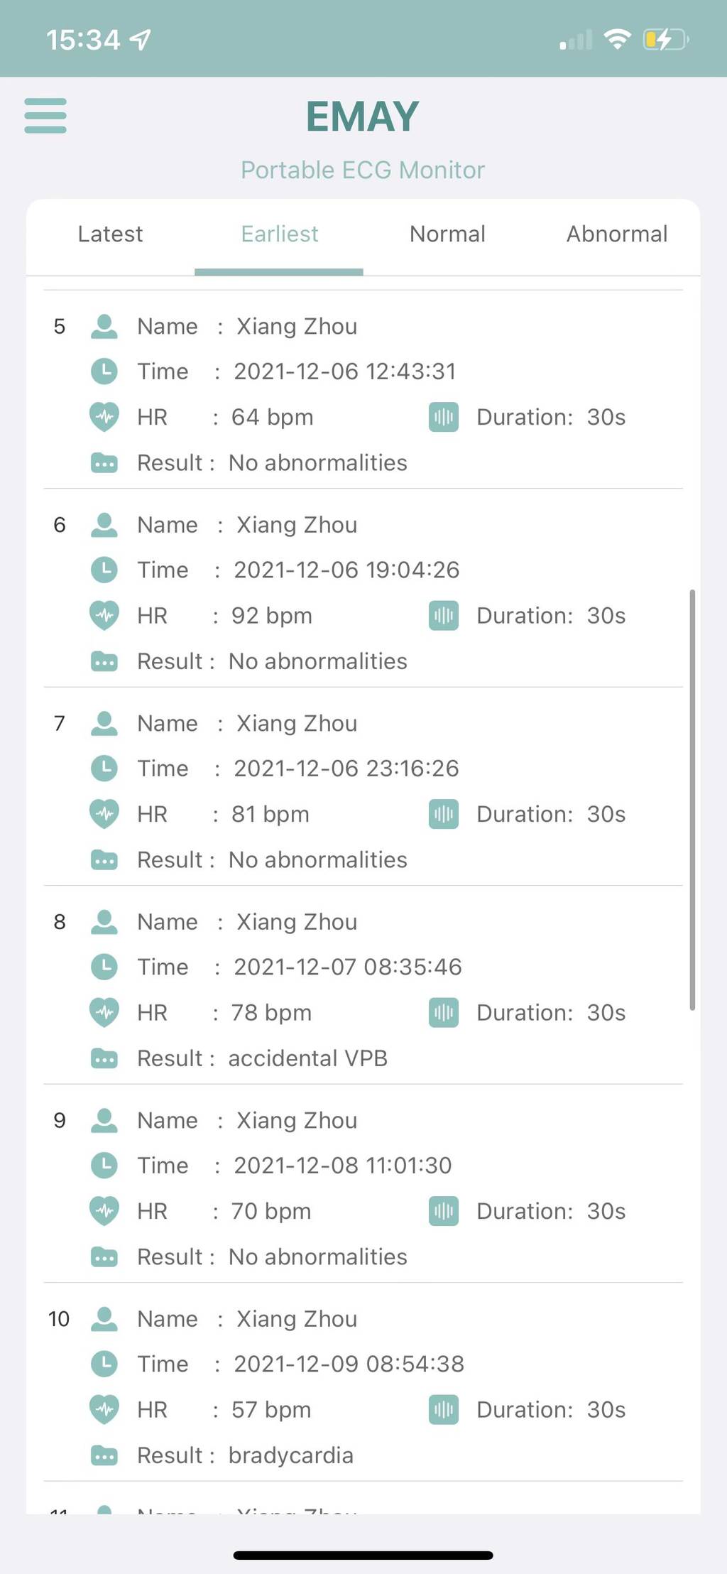Open the accidental VPB result record

pyautogui.click(x=363, y=985)
